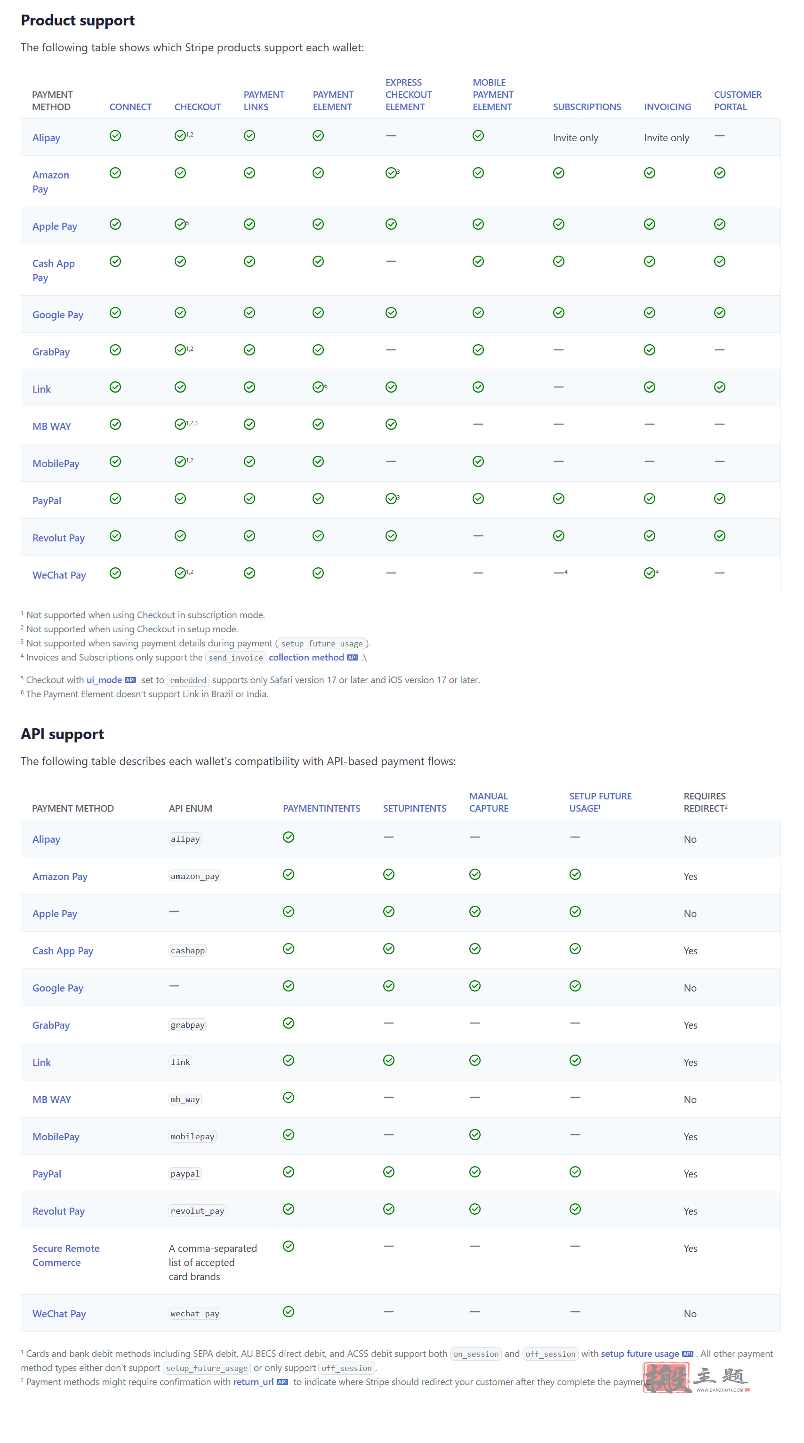Click the PAYMENTINTENTS column header
Viewport: 804px width, 1443px height.
[x=322, y=808]
